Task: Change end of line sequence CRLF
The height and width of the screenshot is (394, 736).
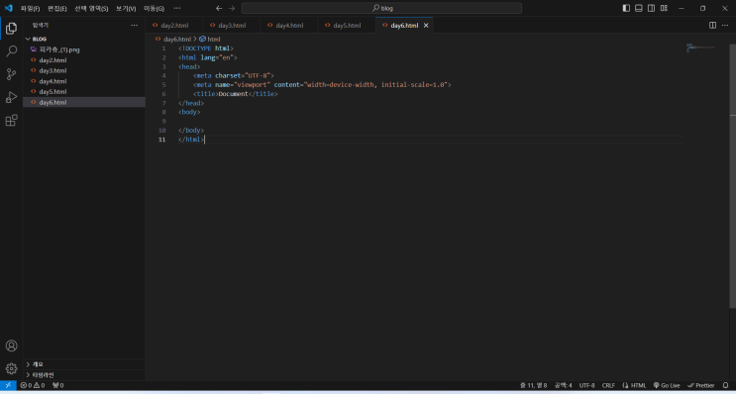Action: [608, 385]
